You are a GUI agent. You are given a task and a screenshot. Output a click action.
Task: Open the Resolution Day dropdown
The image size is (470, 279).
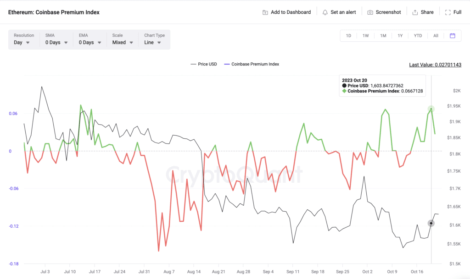[22, 43]
